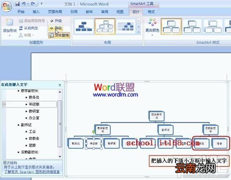Select the 教务处 chart box

click(x=76, y=143)
